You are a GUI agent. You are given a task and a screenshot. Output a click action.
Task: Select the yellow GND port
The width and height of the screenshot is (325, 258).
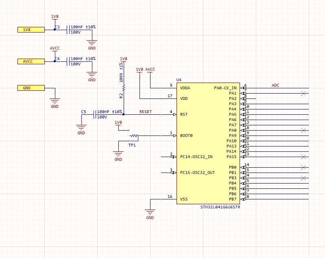tap(31, 88)
